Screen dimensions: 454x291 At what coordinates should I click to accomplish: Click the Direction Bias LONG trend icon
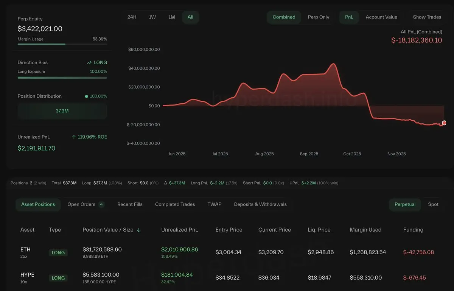tap(89, 63)
